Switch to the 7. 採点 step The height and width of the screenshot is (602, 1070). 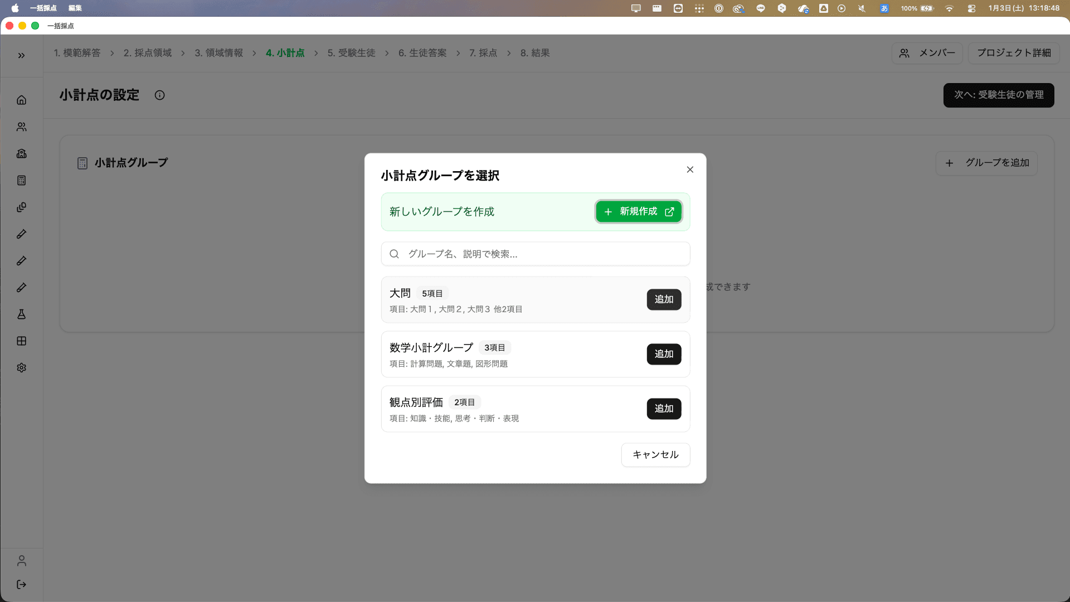(484, 53)
